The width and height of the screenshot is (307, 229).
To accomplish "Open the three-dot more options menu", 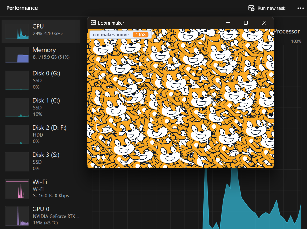I will [300, 8].
